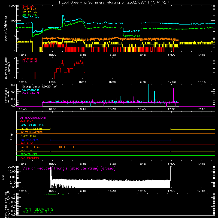This screenshot has width=218, height=218.
Task: Click the 'Size of Reduced Triangle' title
Action: [69, 168]
